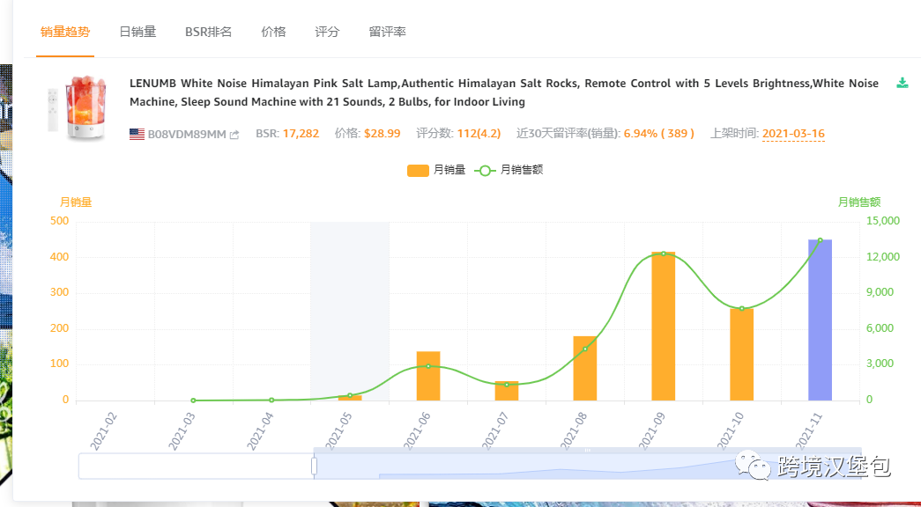Image resolution: width=921 pixels, height=507 pixels.
Task: Click the left handle of the date range slider
Action: tap(315, 466)
